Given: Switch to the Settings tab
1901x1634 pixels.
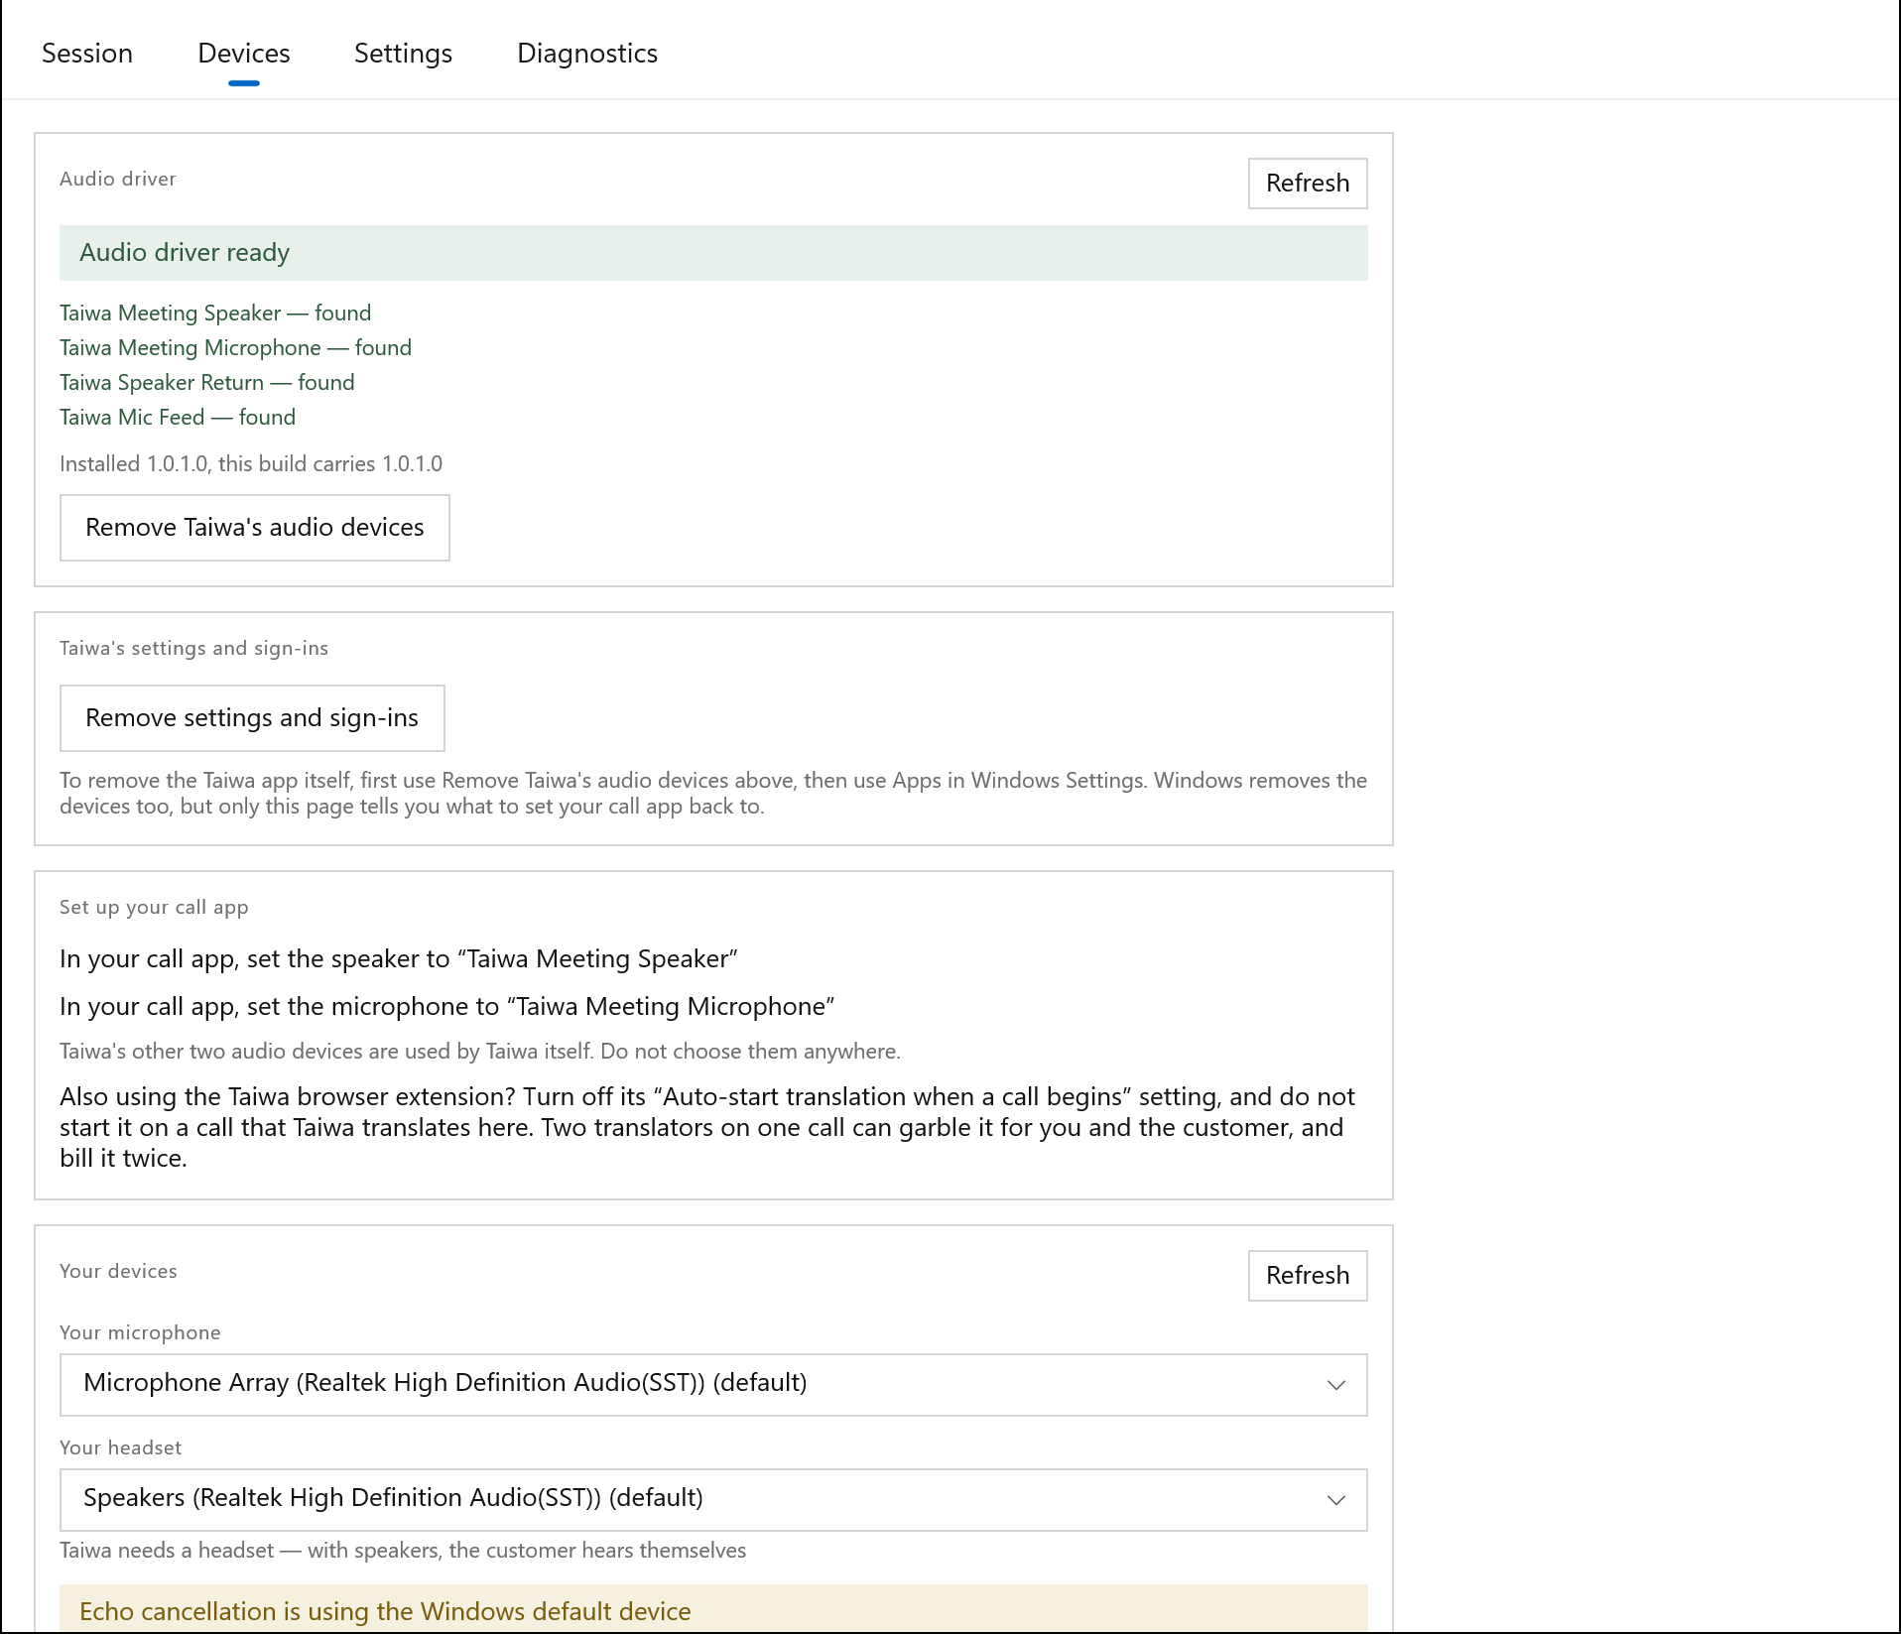Looking at the screenshot, I should (x=403, y=54).
